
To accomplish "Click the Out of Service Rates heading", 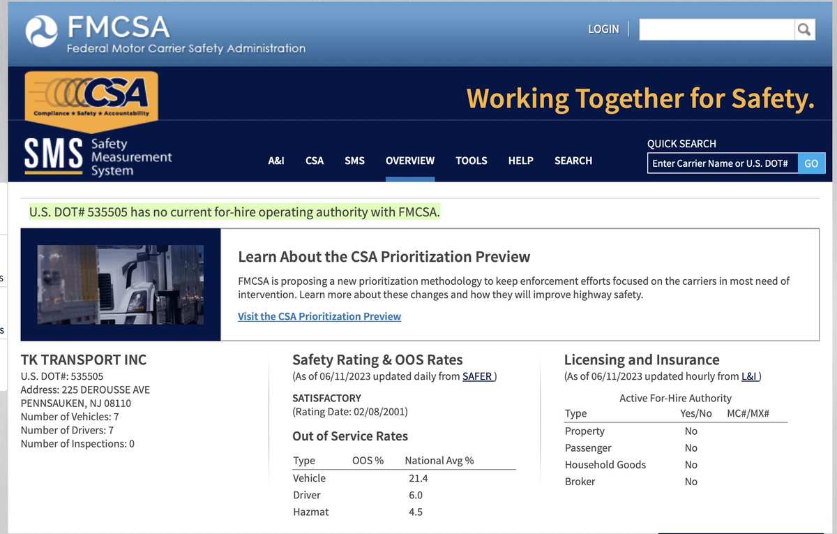I will click(350, 436).
